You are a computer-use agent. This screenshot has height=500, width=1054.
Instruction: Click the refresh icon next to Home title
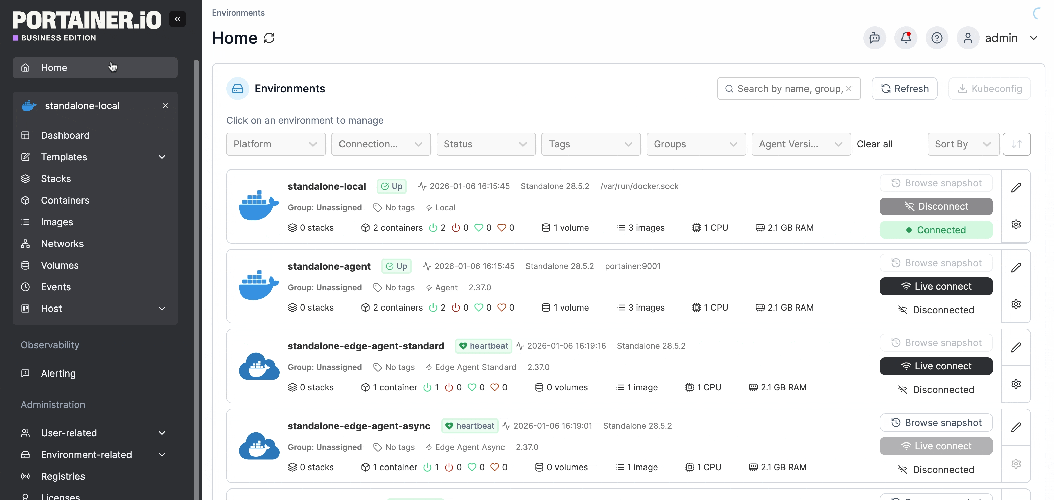click(x=269, y=38)
